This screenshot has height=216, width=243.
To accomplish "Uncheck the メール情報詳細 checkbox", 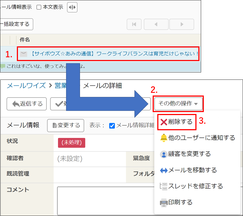I will pyautogui.click(x=112, y=125).
